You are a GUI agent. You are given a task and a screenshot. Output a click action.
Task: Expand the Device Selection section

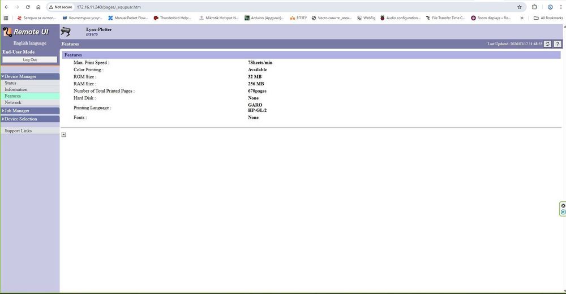click(30, 119)
